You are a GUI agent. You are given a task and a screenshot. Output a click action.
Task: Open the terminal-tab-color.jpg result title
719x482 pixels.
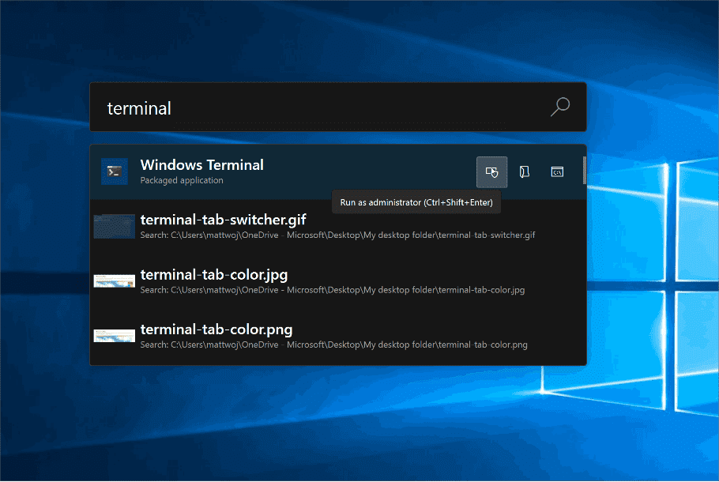[213, 274]
